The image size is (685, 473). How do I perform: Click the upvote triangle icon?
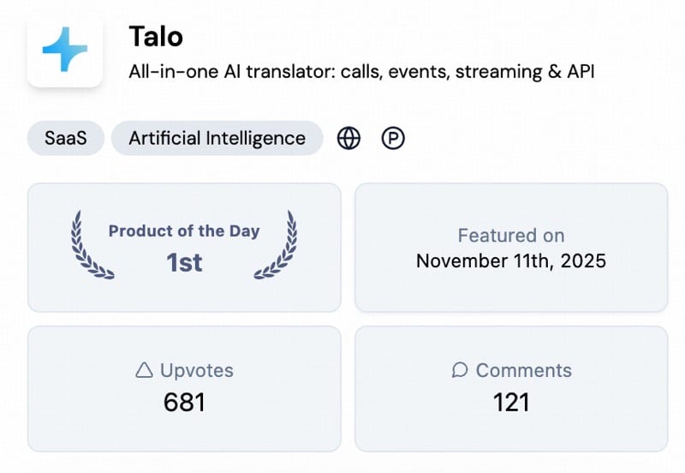point(144,370)
